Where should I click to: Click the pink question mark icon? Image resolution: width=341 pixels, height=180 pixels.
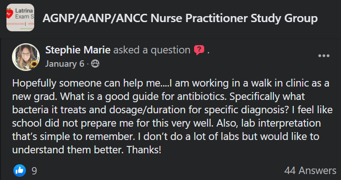click(x=199, y=50)
